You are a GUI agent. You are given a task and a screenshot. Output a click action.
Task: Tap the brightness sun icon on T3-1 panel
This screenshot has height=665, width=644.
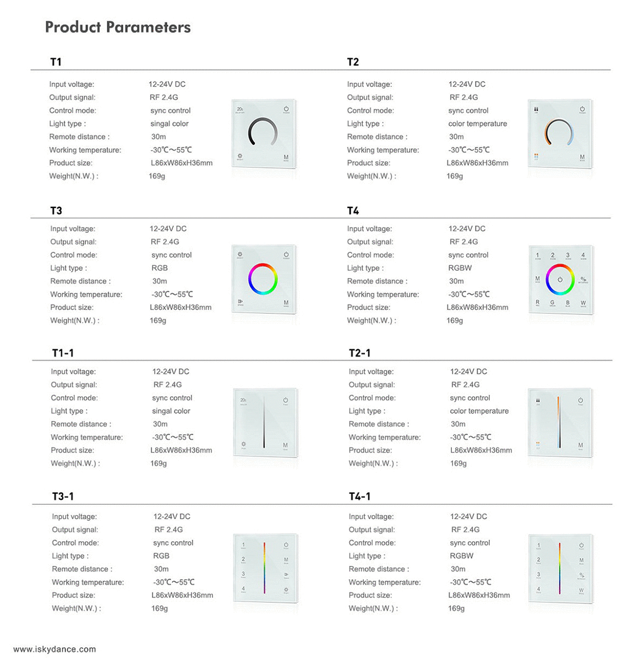[286, 590]
